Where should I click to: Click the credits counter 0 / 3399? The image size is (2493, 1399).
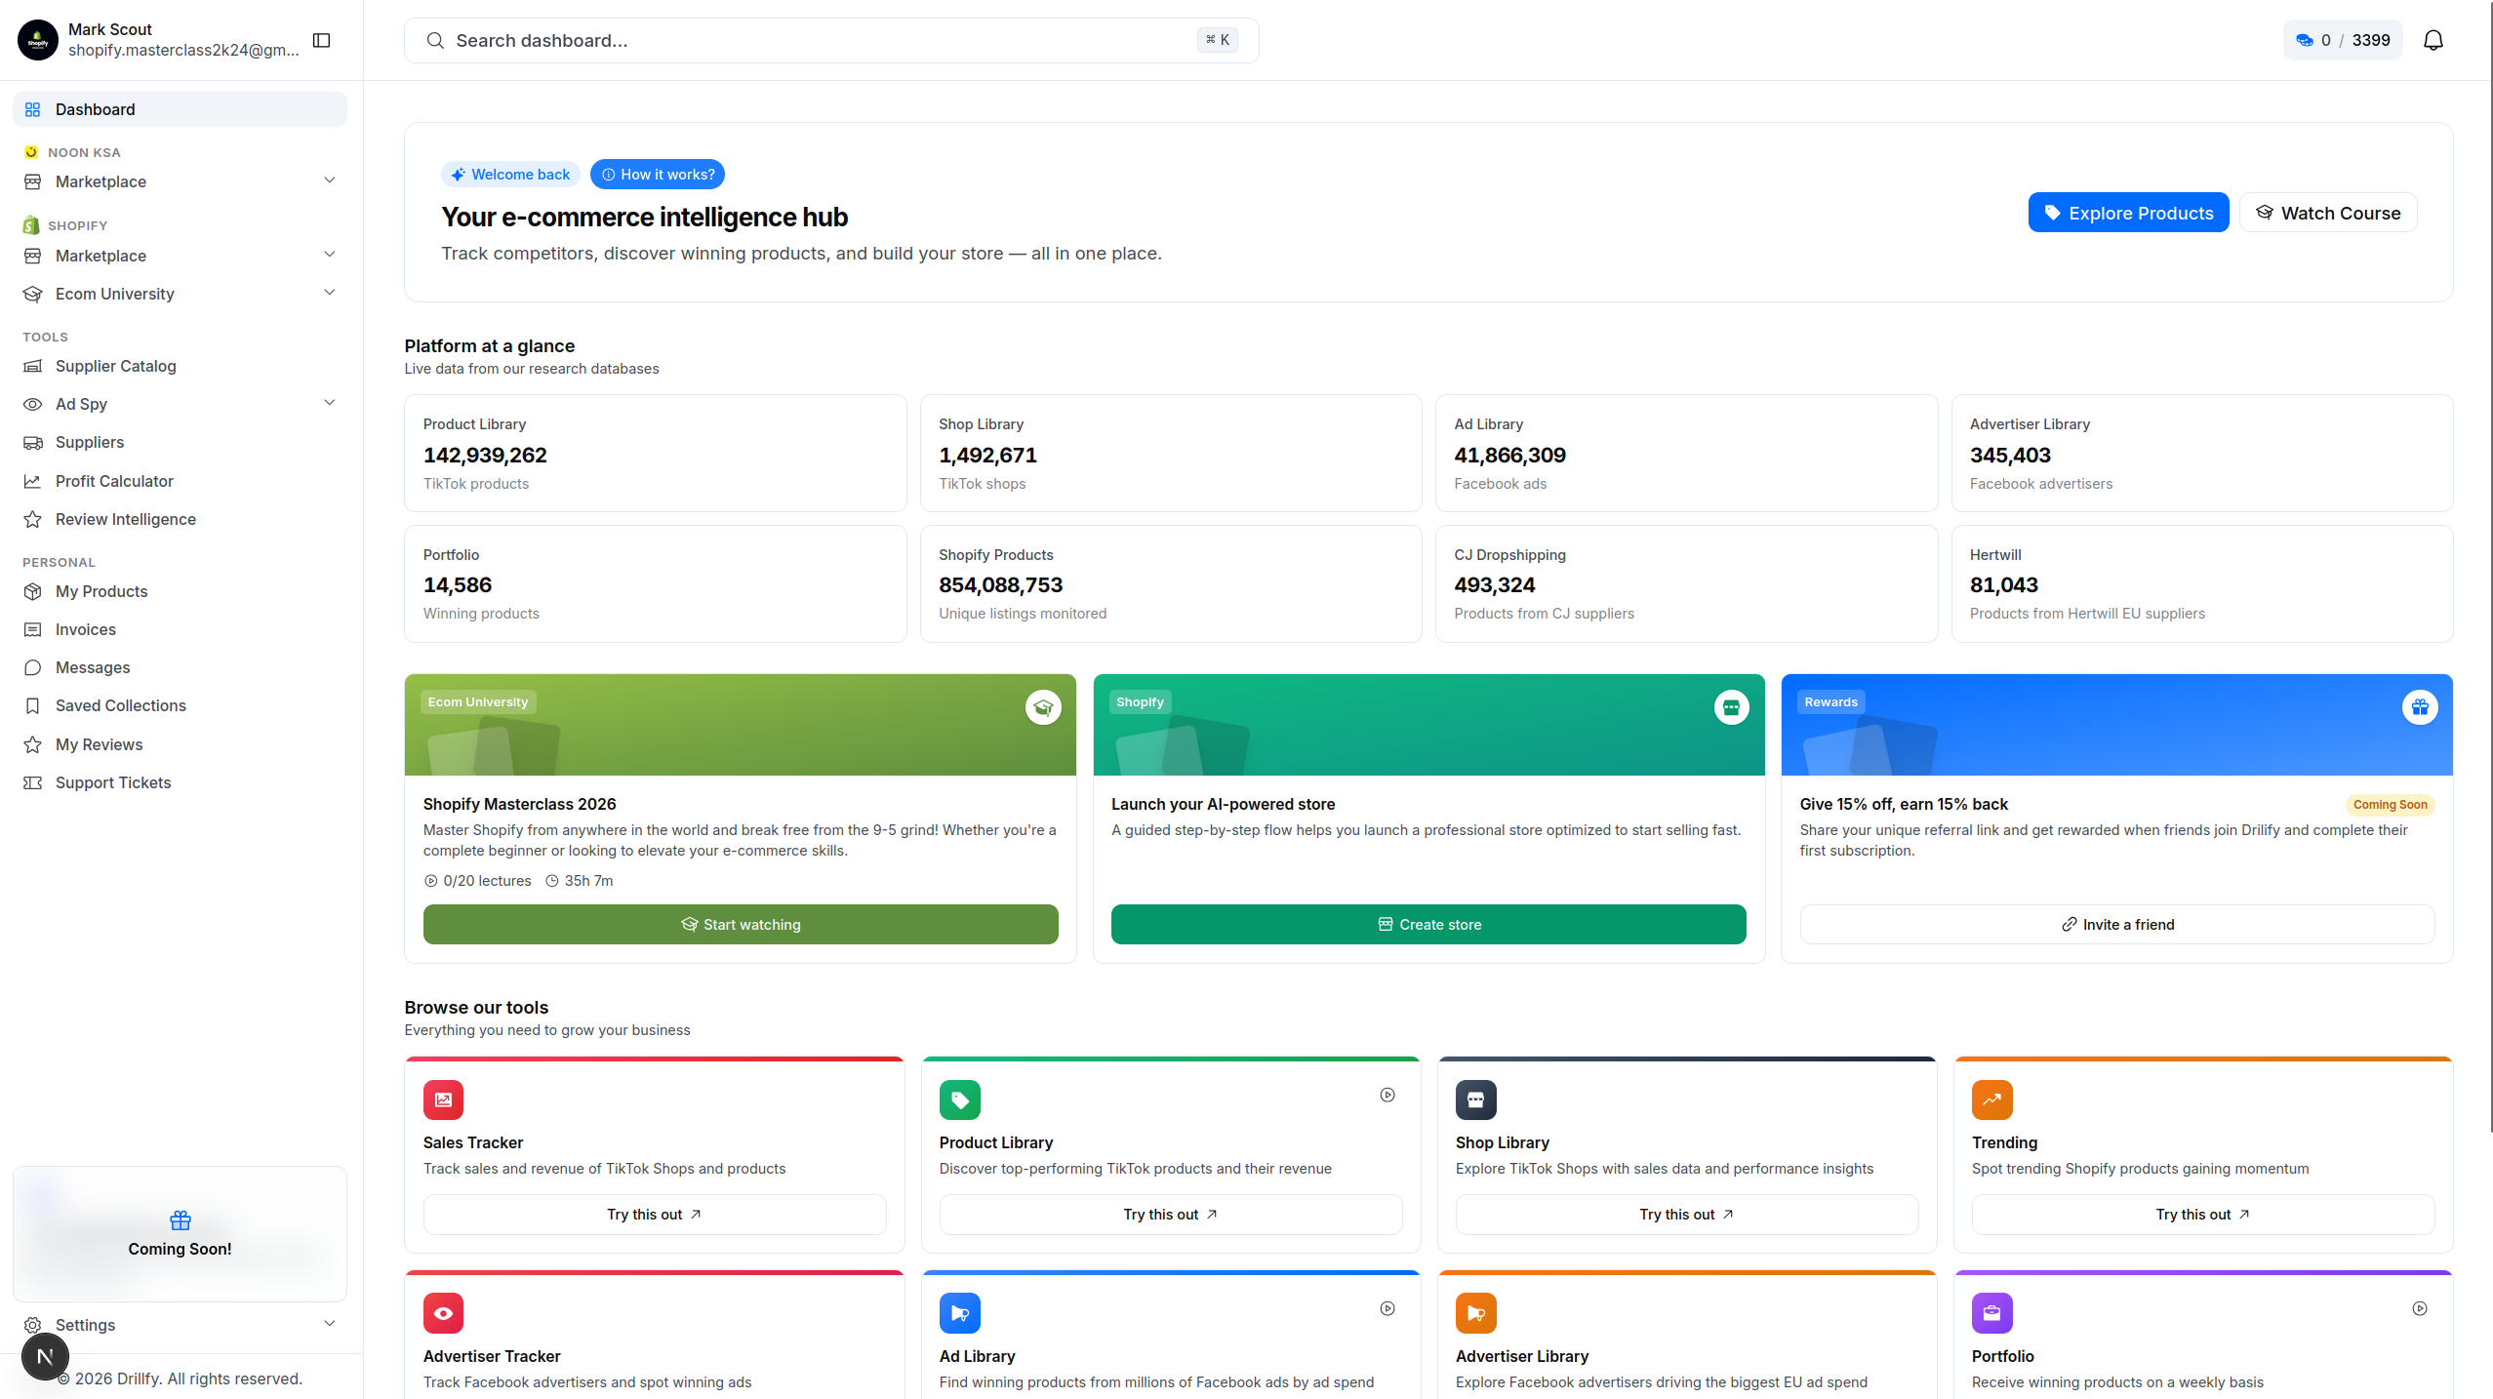tap(2342, 40)
